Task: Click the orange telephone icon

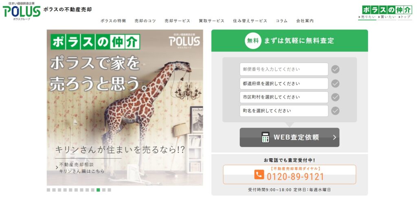Action: click(x=259, y=175)
